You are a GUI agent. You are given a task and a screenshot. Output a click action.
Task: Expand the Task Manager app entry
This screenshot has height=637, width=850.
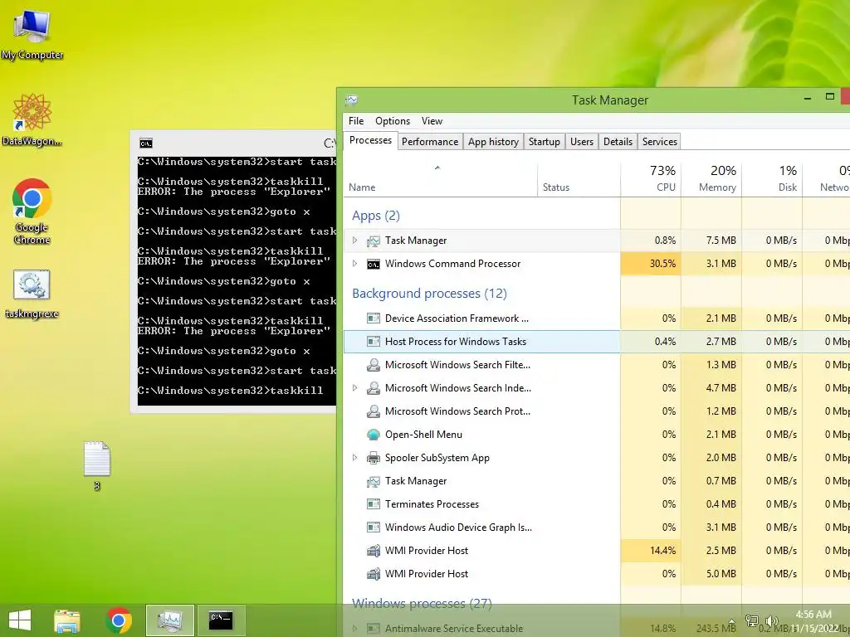tap(354, 240)
